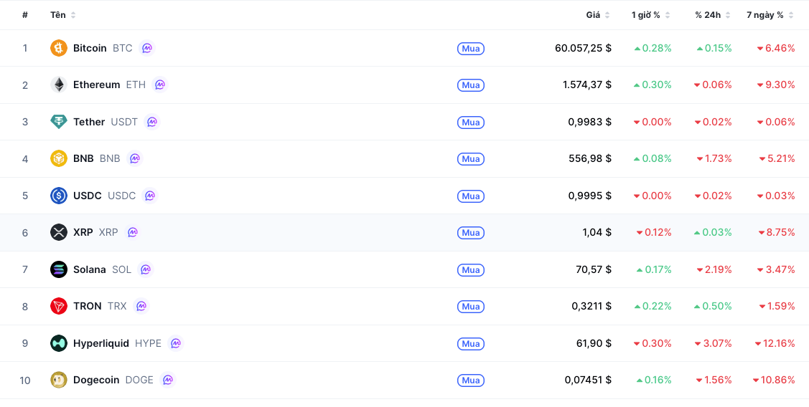Open the Dogecoin name link
The height and width of the screenshot is (407, 809).
tap(96, 380)
